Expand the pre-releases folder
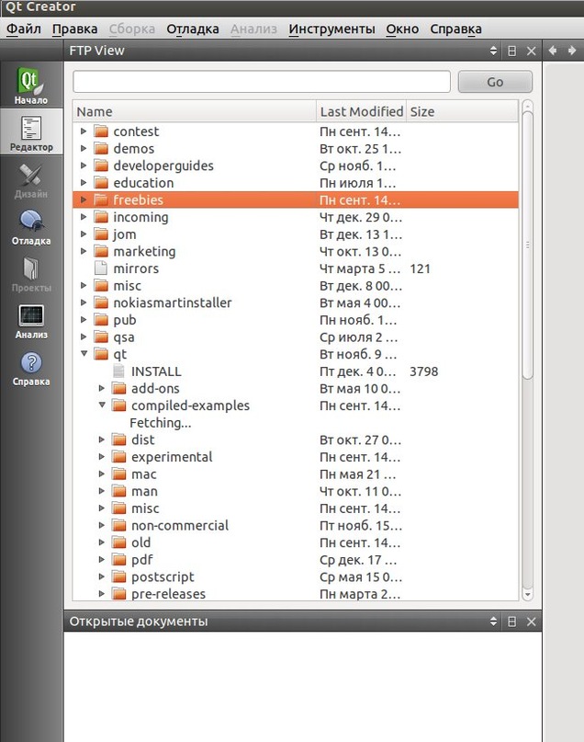The width and height of the screenshot is (584, 742). click(x=102, y=593)
